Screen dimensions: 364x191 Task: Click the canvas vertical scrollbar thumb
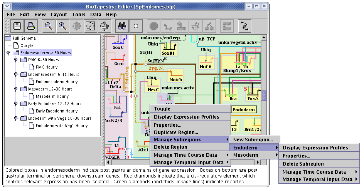264,95
